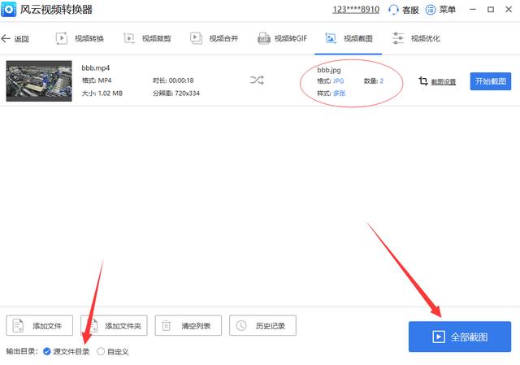Screen dimensions: 520x365
Task: Click the shuffle convert arrows icon
Action: 257,80
